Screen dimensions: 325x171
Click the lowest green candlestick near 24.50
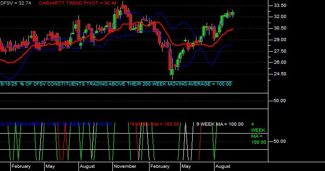pyautogui.click(x=172, y=73)
